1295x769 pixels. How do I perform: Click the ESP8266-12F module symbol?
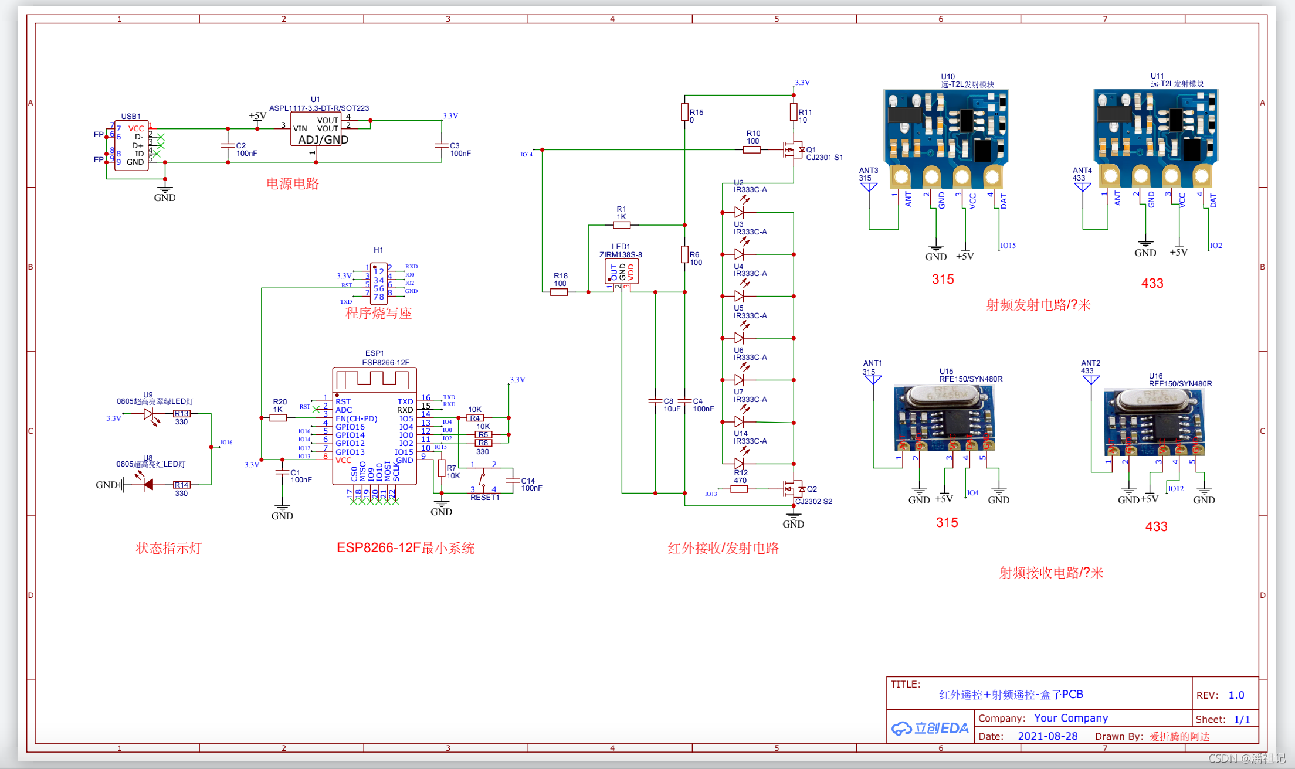pos(374,426)
